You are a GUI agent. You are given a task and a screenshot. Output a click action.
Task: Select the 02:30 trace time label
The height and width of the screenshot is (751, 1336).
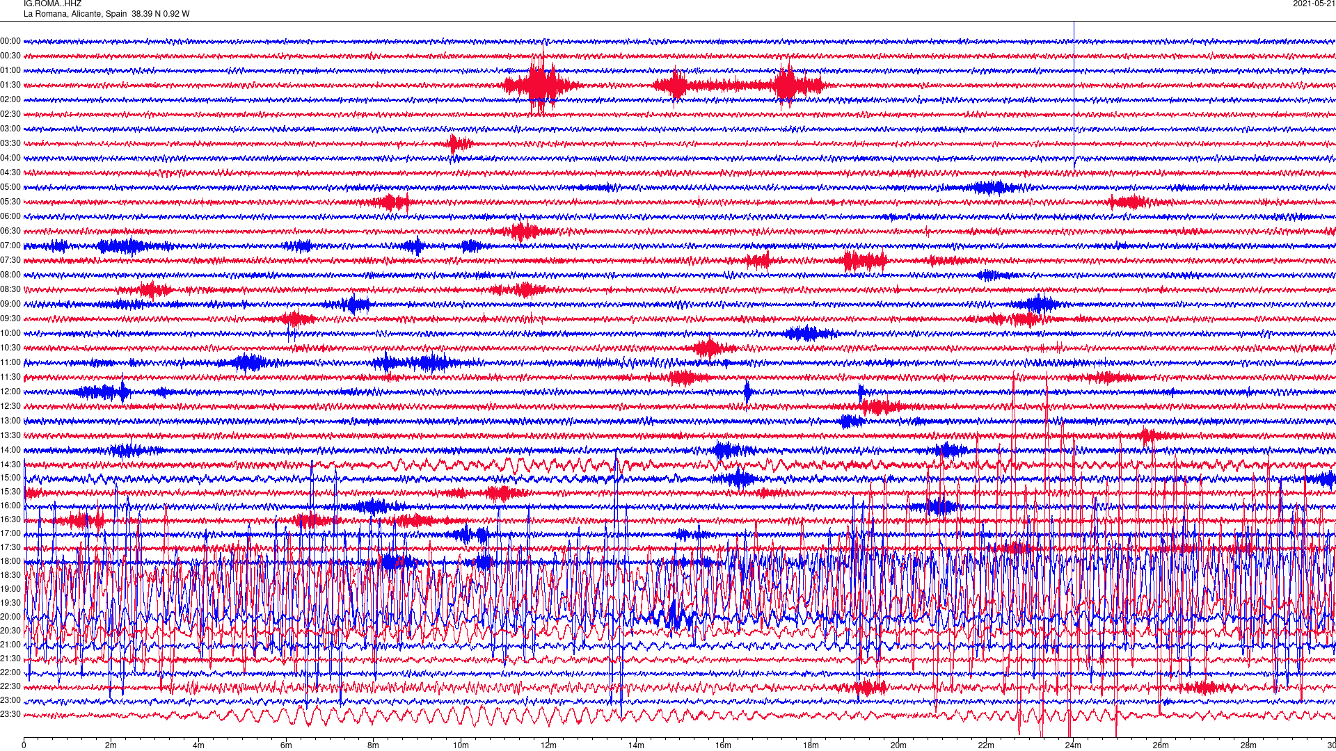click(10, 114)
